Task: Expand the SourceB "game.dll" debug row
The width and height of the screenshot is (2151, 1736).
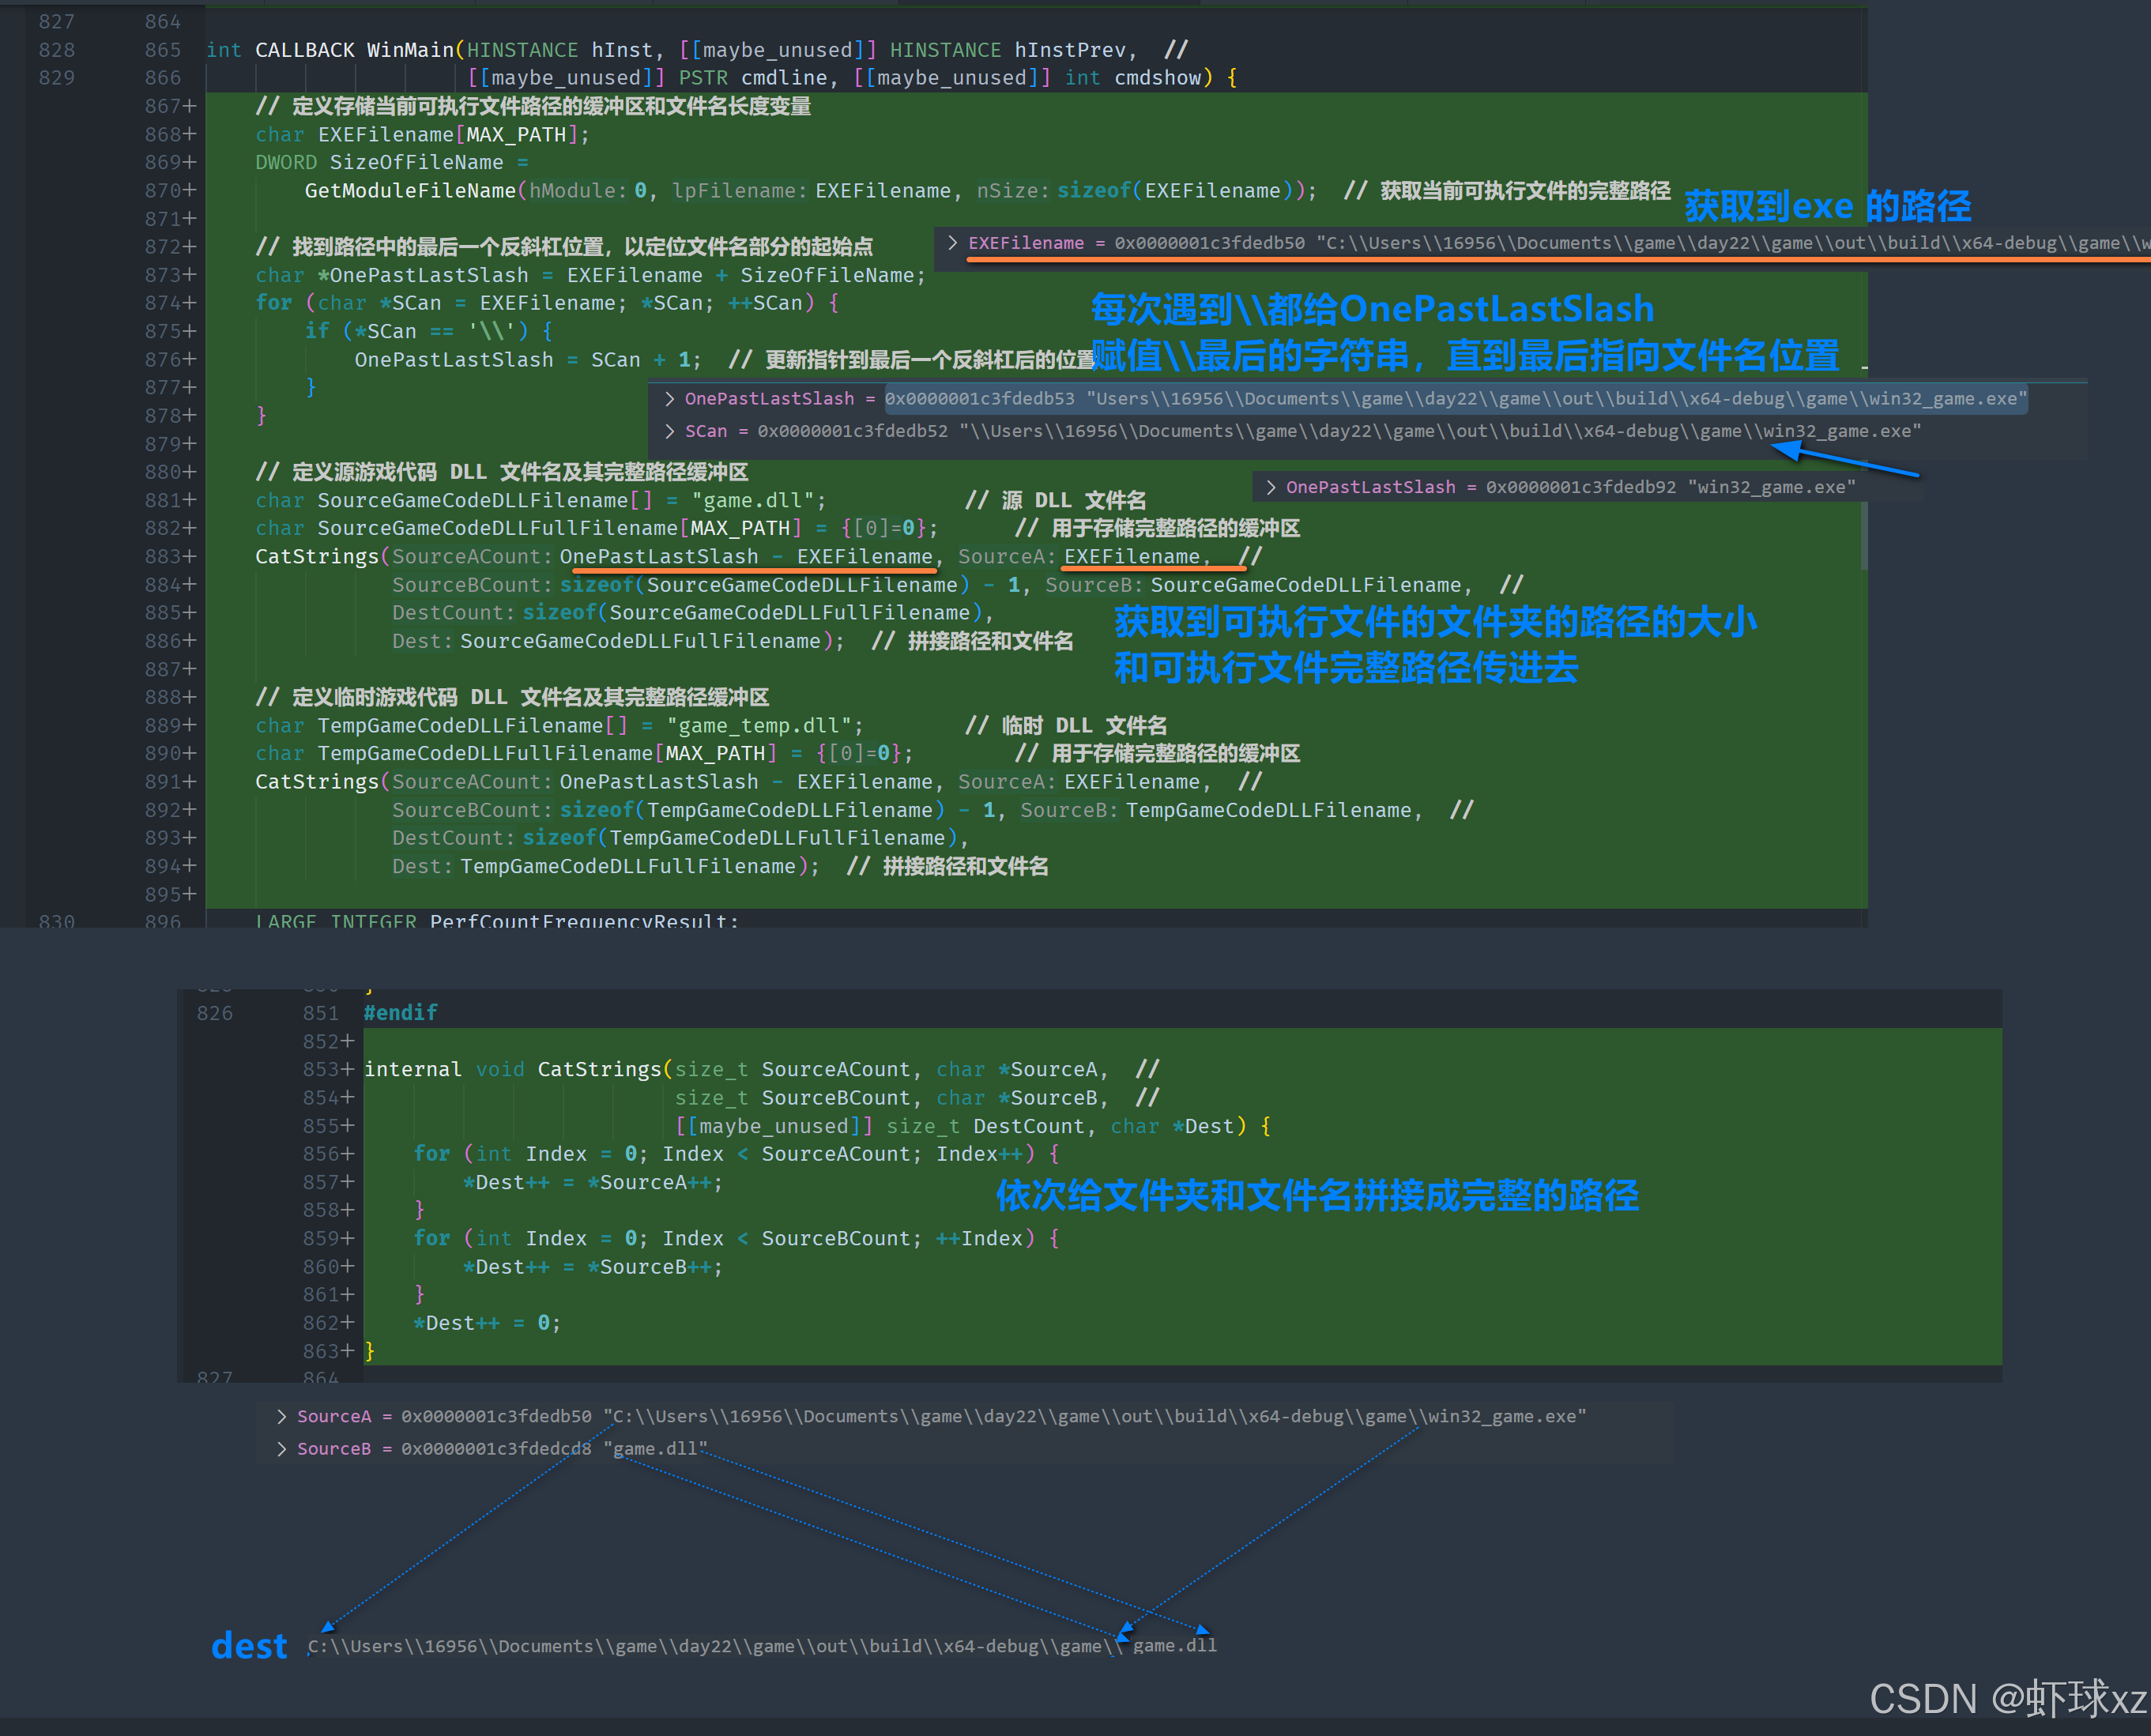Action: (281, 1449)
